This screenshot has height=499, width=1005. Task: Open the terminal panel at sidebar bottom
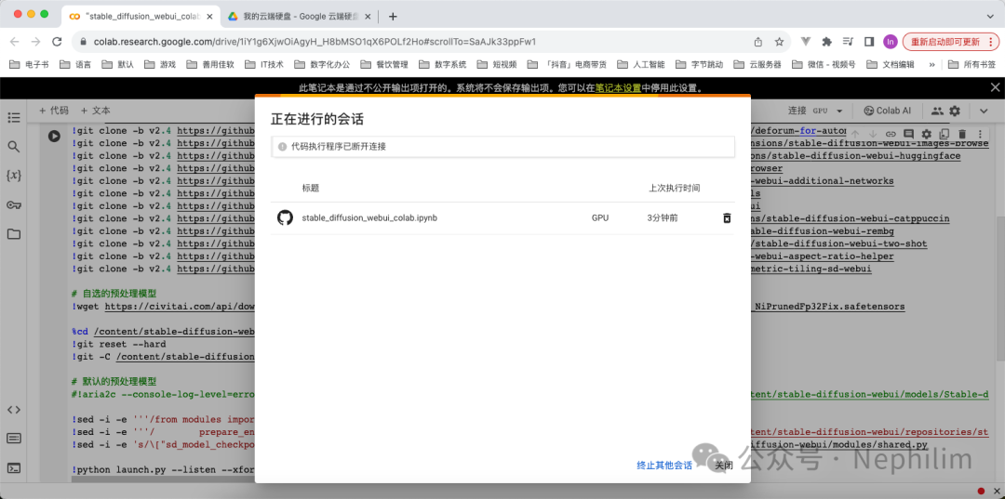[13, 468]
